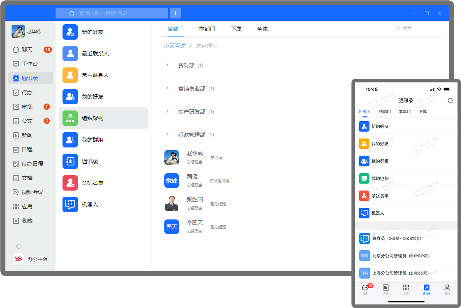This screenshot has height=308, width=461.
Task: Open 我的好友 in mobile view
Action: (406, 144)
